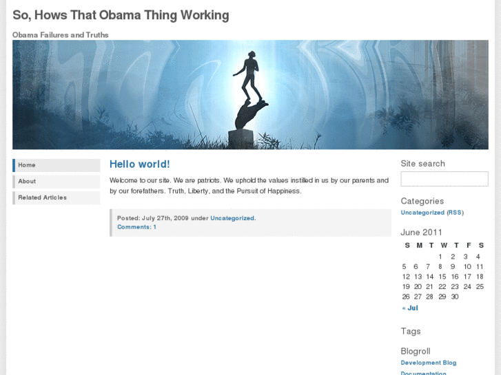Viewport: 501px width, 375px height.
Task: Select day 30 in the calendar
Action: coord(455,297)
